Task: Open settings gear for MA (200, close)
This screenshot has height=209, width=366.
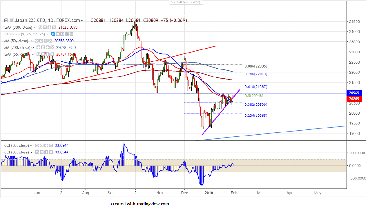Action: pyautogui.click(x=43, y=47)
